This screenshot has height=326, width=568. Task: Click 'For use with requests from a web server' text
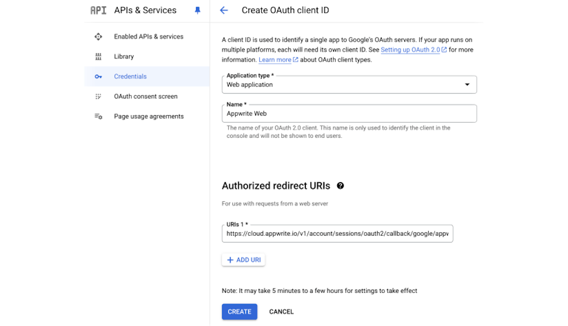coord(275,204)
